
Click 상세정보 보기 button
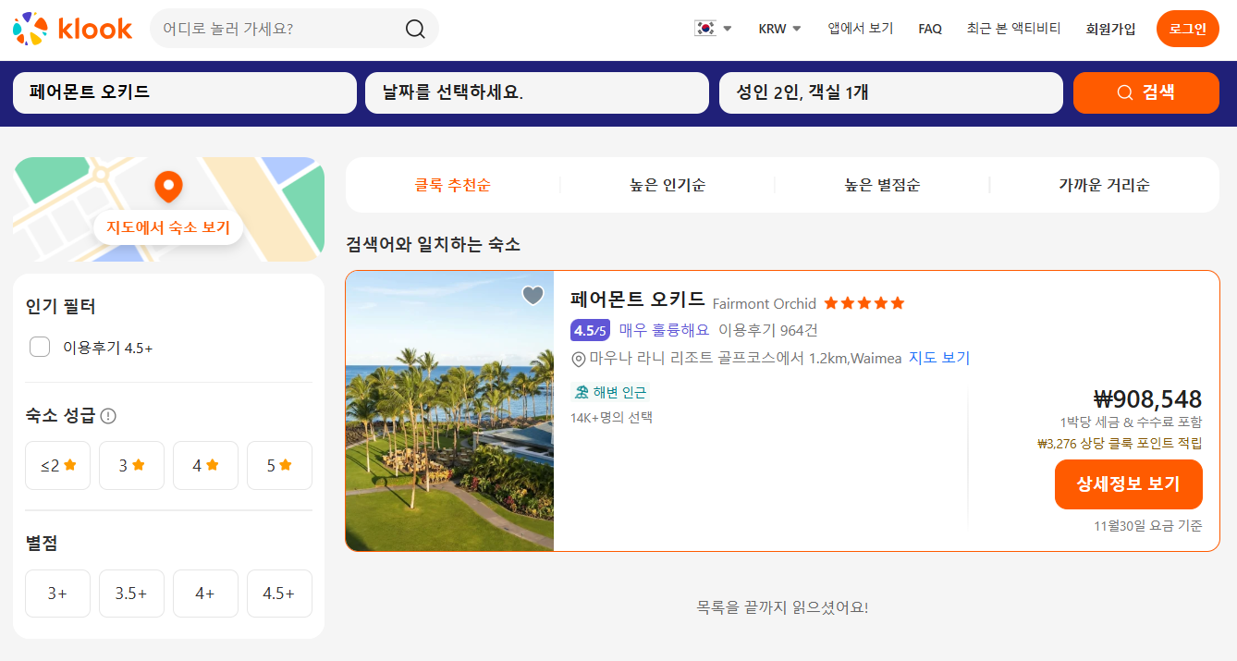click(x=1129, y=484)
